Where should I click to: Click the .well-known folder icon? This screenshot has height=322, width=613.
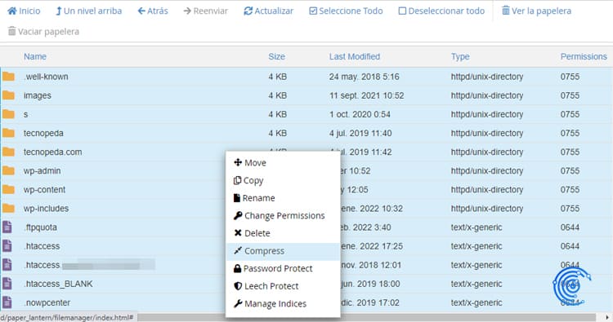[x=8, y=77]
